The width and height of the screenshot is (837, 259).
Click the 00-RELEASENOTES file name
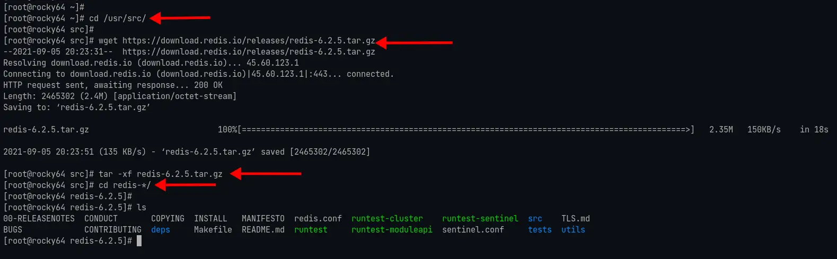pyautogui.click(x=39, y=219)
